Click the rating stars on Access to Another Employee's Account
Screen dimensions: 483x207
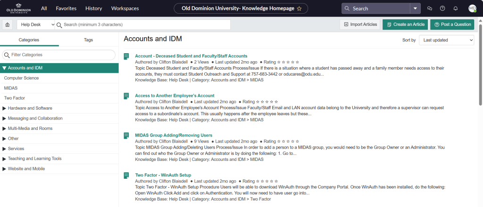pyautogui.click(x=267, y=102)
